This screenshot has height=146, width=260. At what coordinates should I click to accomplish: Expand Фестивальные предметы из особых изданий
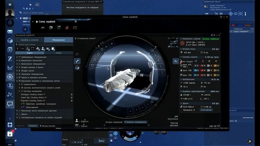(x=17, y=118)
